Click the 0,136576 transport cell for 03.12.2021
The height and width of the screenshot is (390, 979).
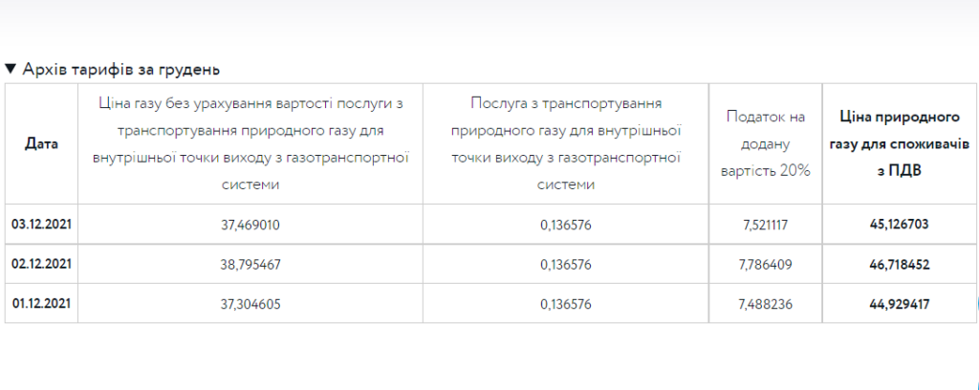point(566,225)
